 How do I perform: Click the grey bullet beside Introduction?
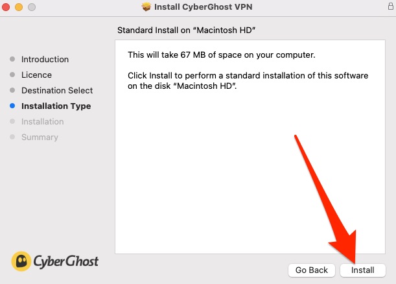(12, 59)
